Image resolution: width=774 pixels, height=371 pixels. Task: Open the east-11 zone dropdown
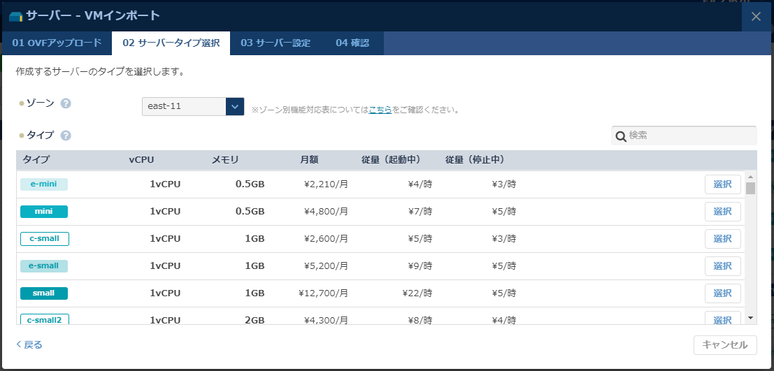pyautogui.click(x=193, y=106)
